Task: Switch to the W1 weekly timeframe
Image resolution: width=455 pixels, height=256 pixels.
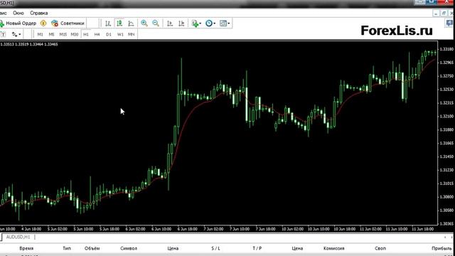Action: 120,34
